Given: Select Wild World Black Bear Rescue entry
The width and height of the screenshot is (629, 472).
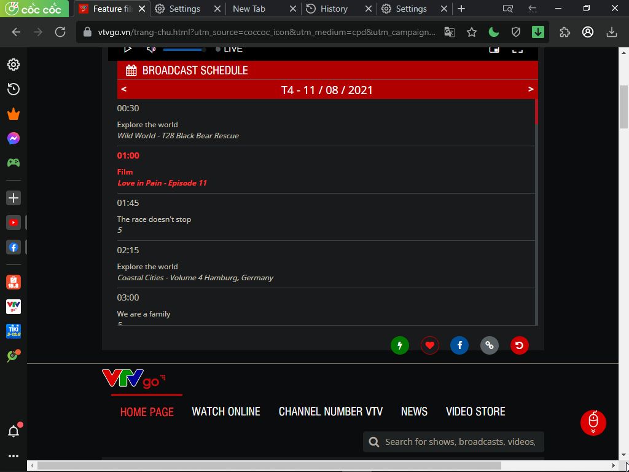Looking at the screenshot, I should (x=326, y=122).
